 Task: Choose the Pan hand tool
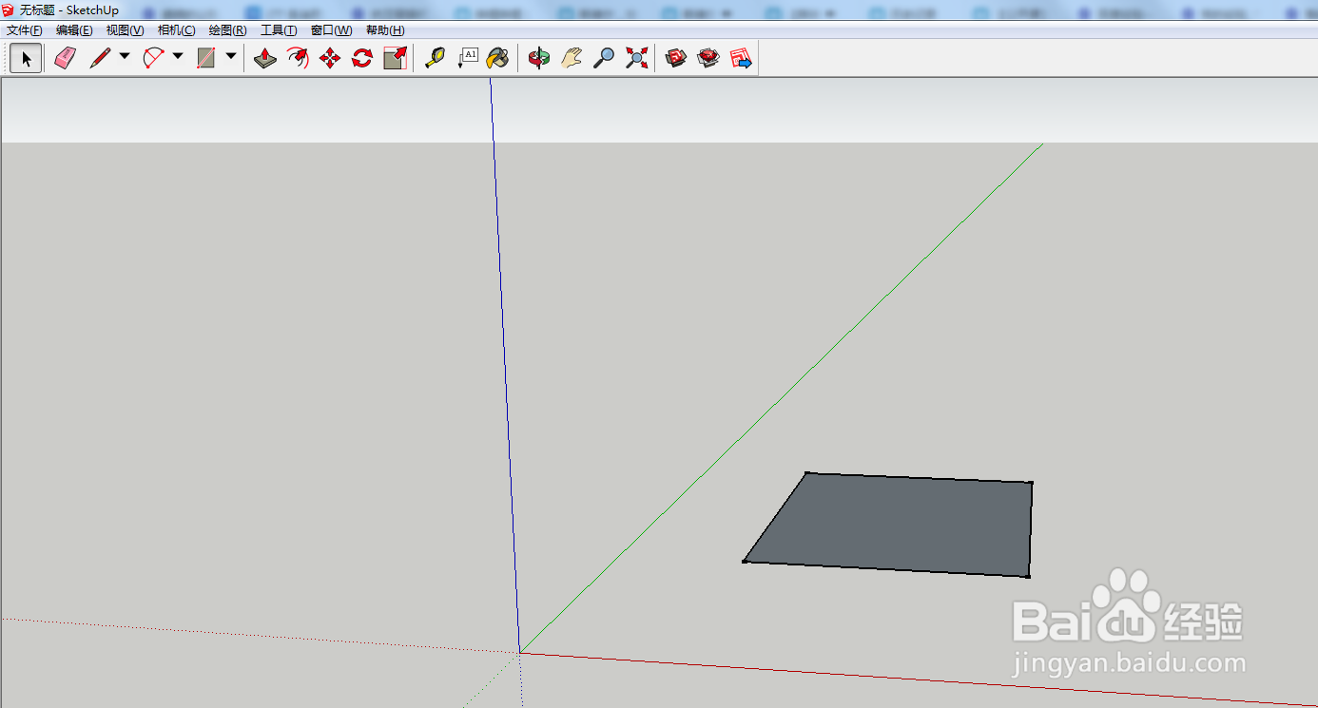click(571, 59)
